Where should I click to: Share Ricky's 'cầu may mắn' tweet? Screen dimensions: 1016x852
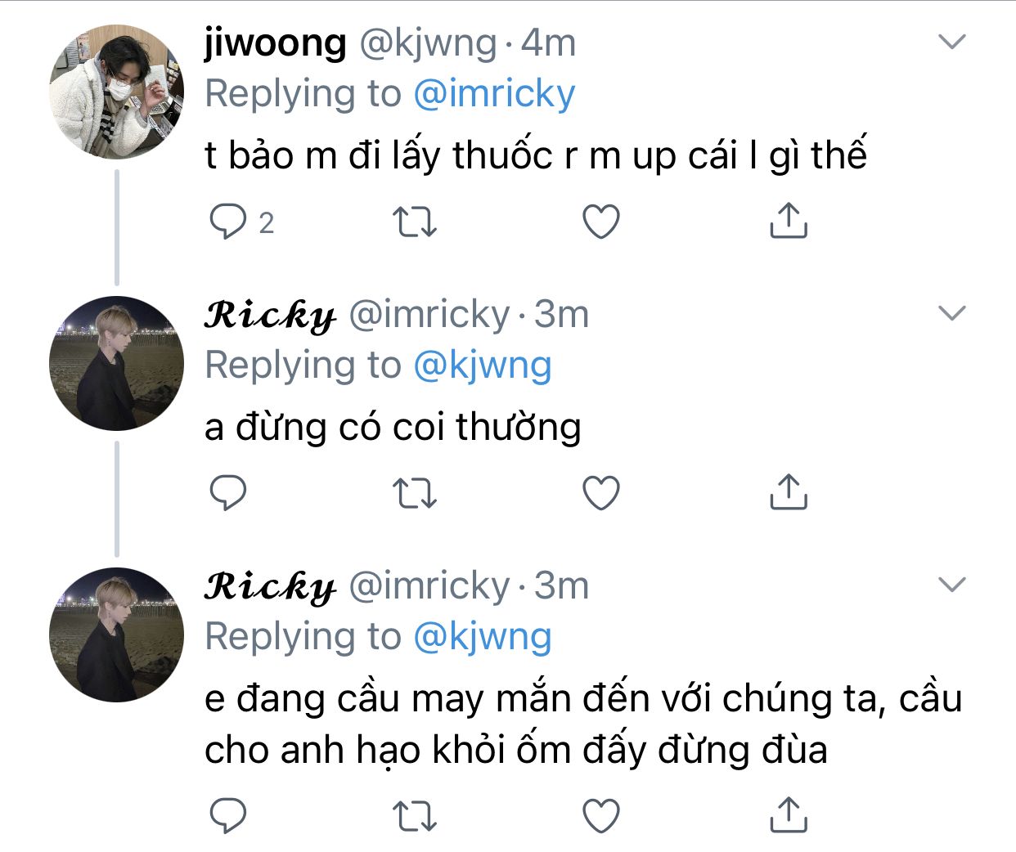point(789,814)
